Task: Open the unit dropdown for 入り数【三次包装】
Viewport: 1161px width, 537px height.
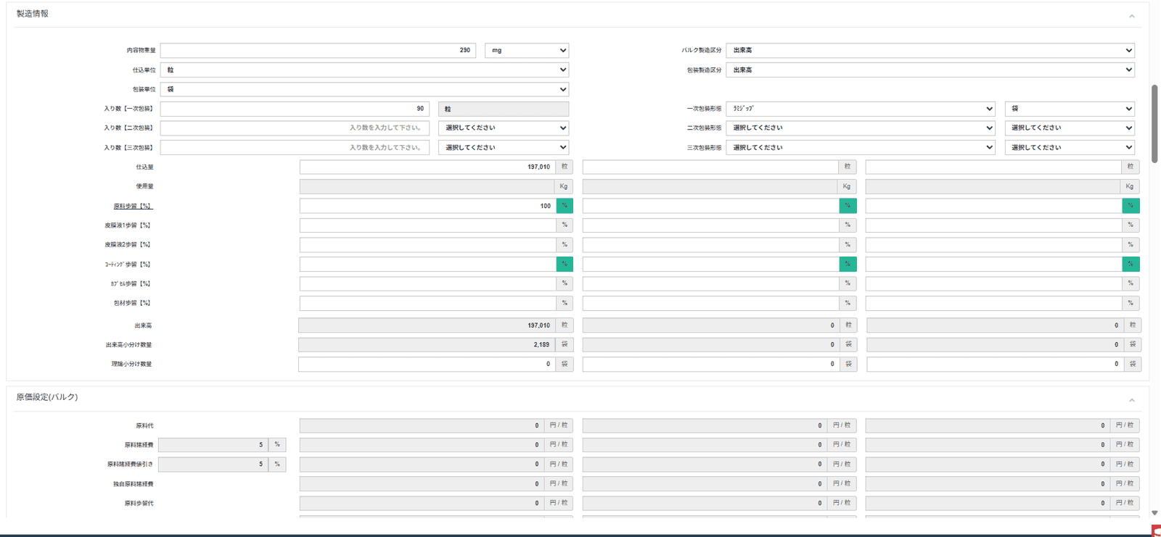Action: tap(504, 148)
